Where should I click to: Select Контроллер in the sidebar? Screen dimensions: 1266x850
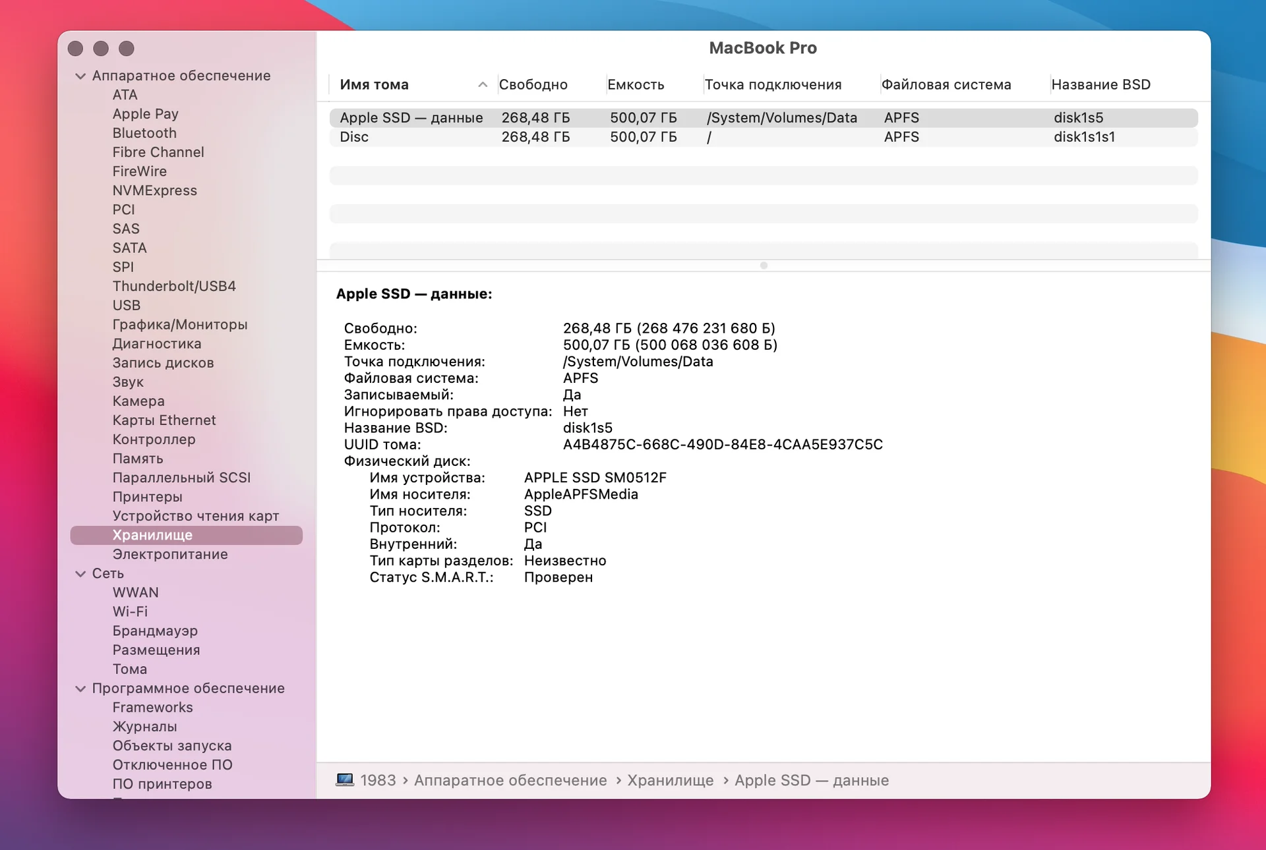tap(154, 439)
